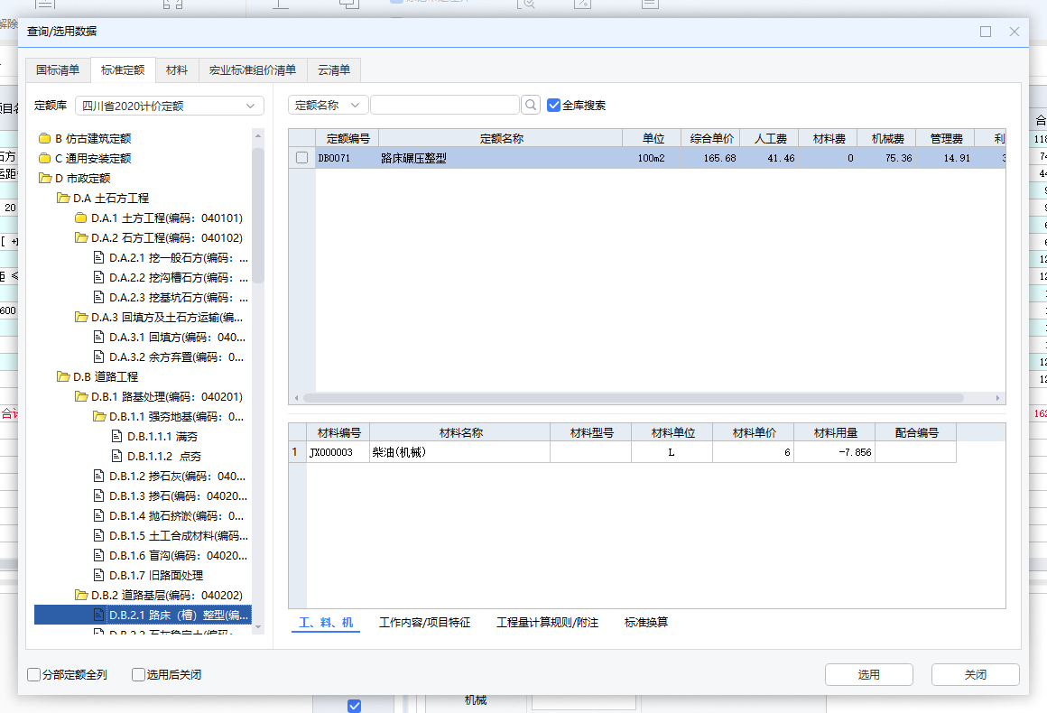Click the quota search input field
Viewport: 1047px width, 713px height.
click(445, 105)
